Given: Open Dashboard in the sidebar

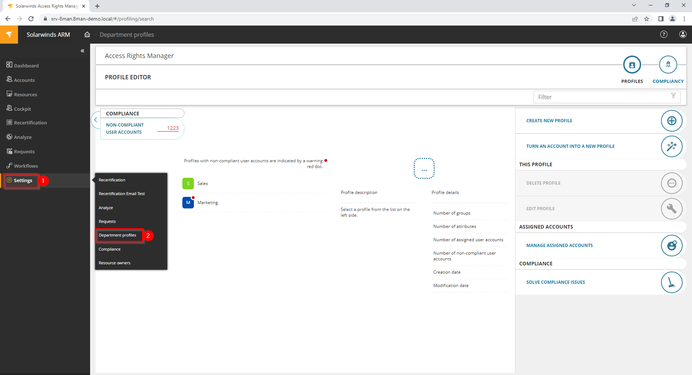Looking at the screenshot, I should pos(26,66).
